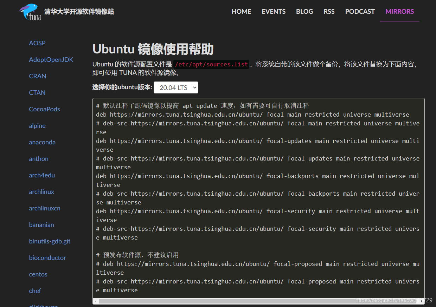Open the bananian mirror link
436x307 pixels.
[41, 224]
